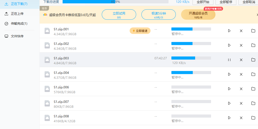
Task: Click the 立即试用 30S trial button
Action: point(119,15)
